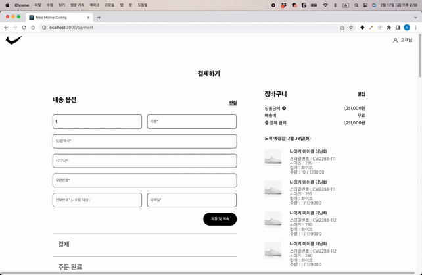
Task: Click the 시/구/군* input field
Action: pyautogui.click(x=145, y=161)
